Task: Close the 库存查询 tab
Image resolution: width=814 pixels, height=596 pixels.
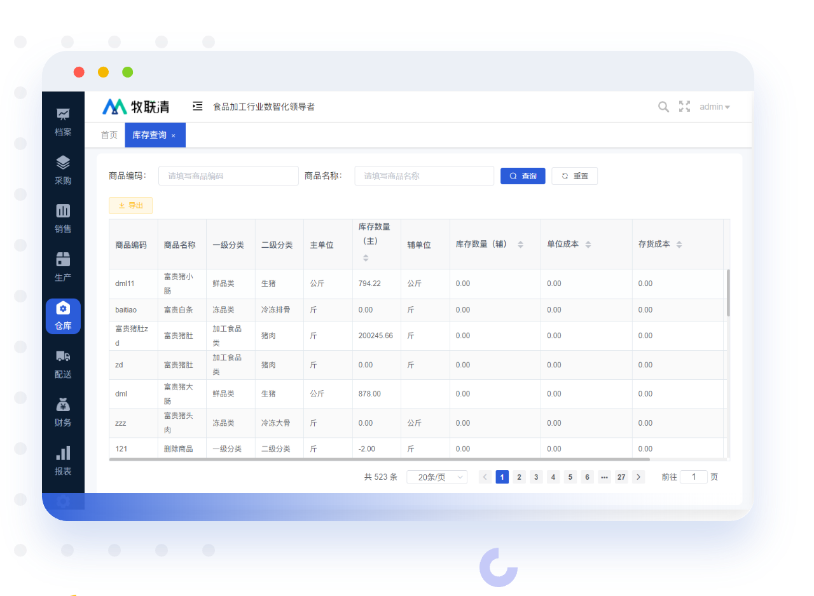Action: click(x=174, y=136)
